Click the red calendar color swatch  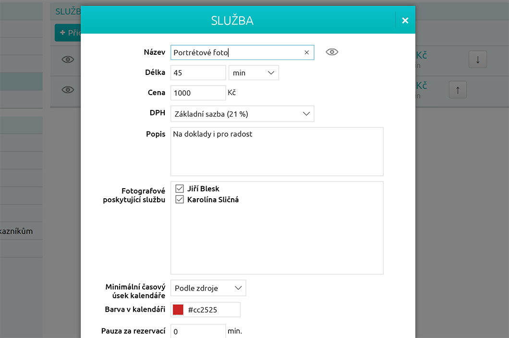click(178, 310)
